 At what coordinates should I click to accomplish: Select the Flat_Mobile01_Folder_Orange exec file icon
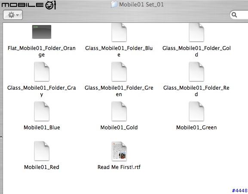[x=42, y=32]
